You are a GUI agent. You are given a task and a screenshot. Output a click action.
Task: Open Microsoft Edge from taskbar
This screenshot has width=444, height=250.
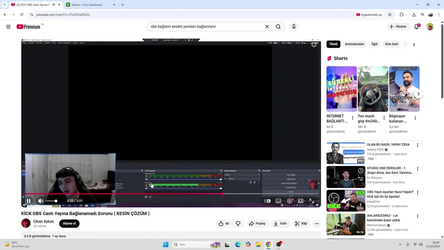(238, 244)
